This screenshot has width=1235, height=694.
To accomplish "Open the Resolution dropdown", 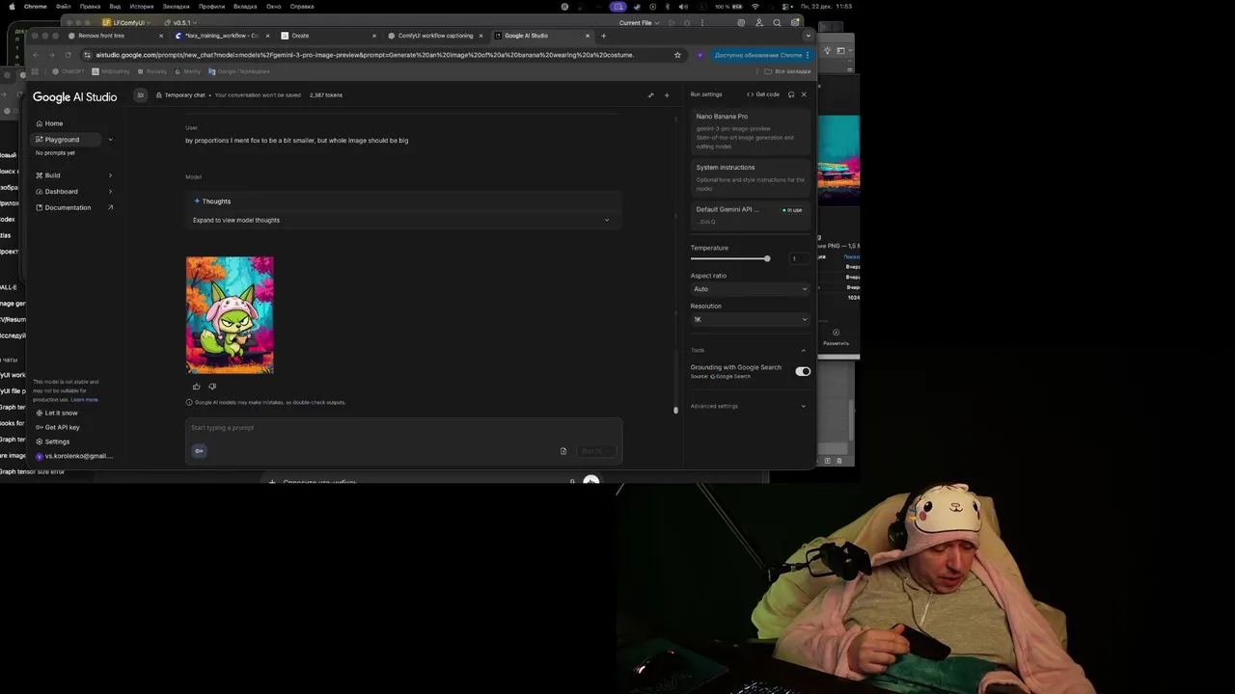I will tap(750, 319).
